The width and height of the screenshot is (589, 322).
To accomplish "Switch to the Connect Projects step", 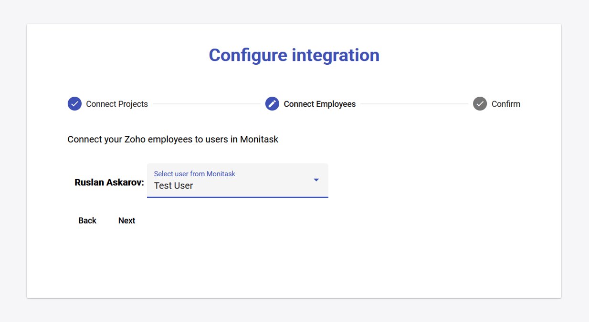I will pos(116,103).
